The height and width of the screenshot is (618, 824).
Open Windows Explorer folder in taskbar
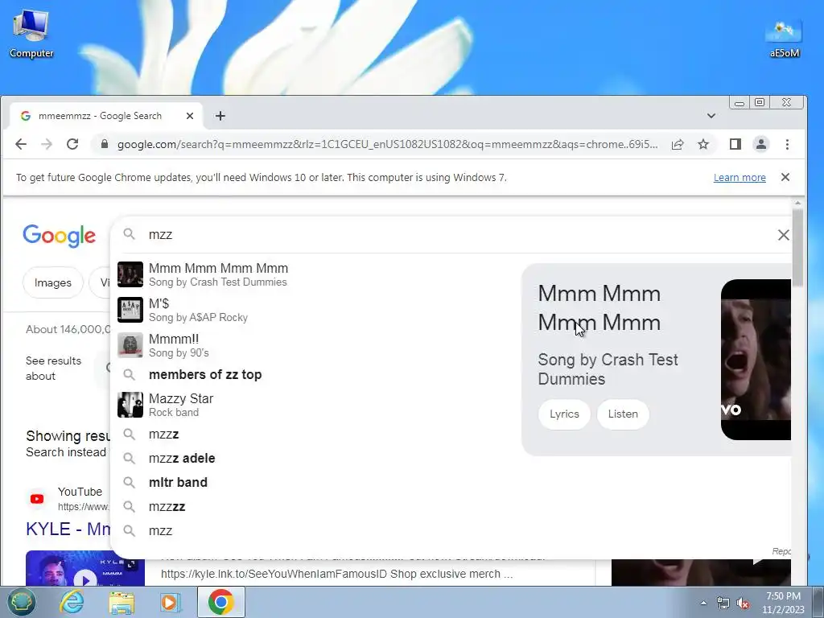pyautogui.click(x=122, y=602)
